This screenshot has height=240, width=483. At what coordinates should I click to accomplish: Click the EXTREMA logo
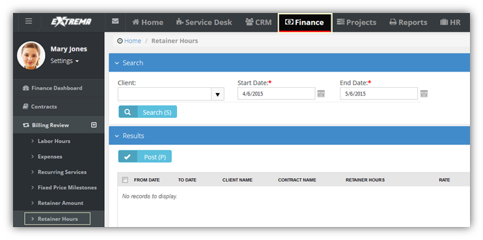click(71, 22)
